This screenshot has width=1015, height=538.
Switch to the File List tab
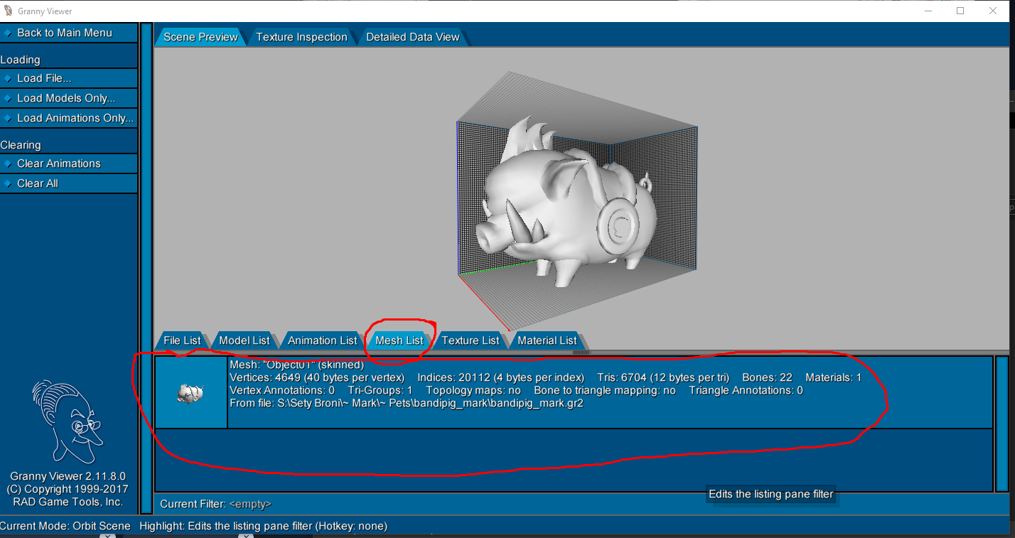(182, 340)
